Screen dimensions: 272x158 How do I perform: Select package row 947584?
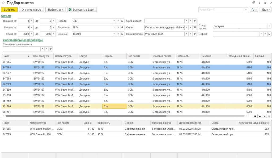click(x=136, y=62)
